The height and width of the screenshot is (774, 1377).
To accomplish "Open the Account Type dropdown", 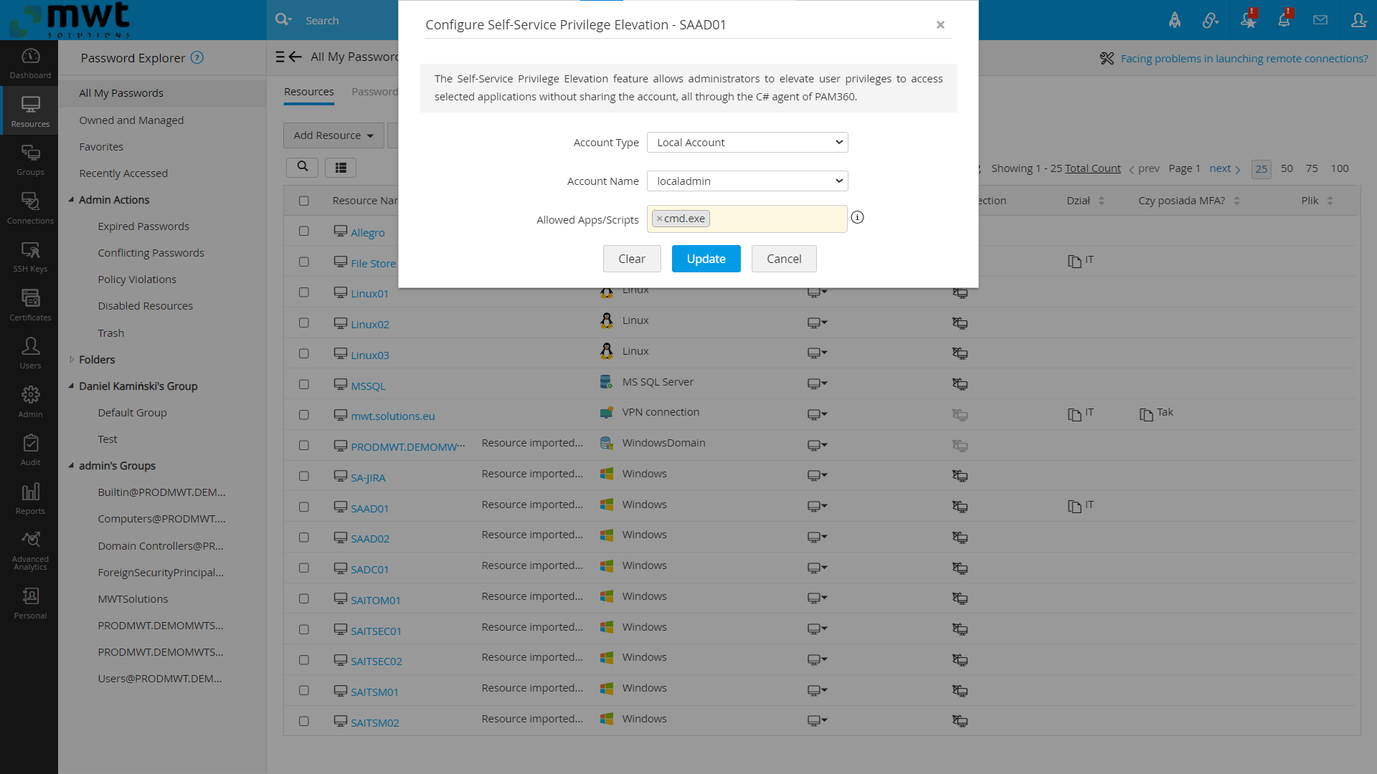I will pyautogui.click(x=747, y=142).
